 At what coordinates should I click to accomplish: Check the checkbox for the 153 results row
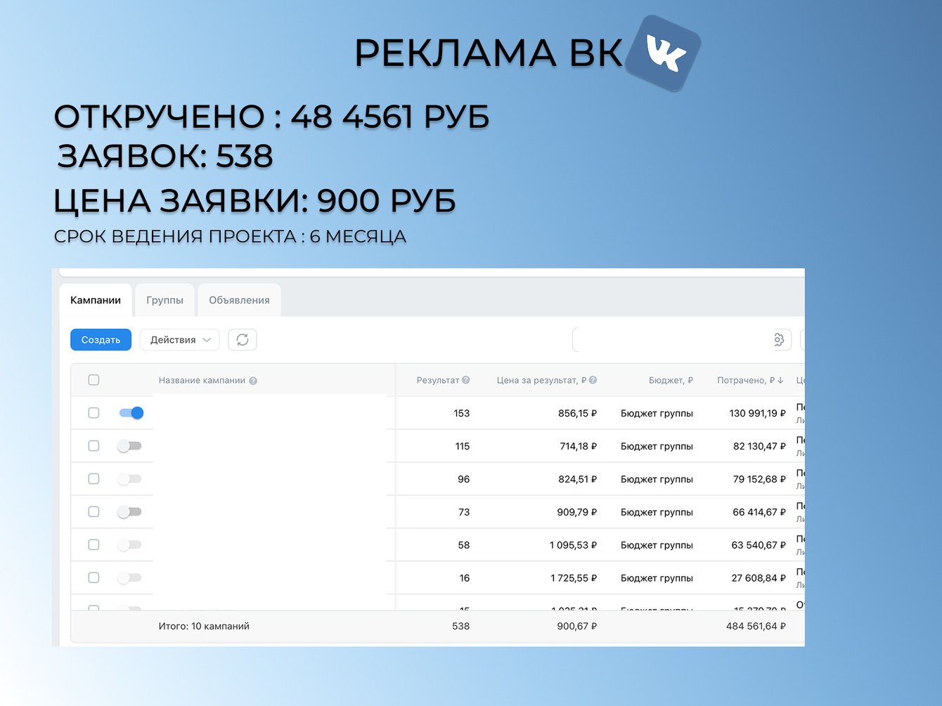pos(93,413)
